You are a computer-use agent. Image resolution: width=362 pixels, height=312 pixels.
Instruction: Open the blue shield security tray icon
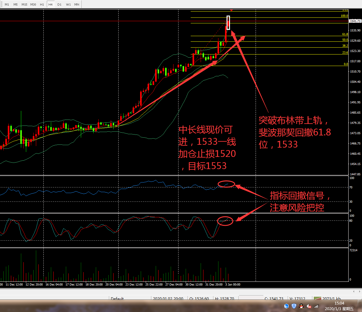point(294,306)
